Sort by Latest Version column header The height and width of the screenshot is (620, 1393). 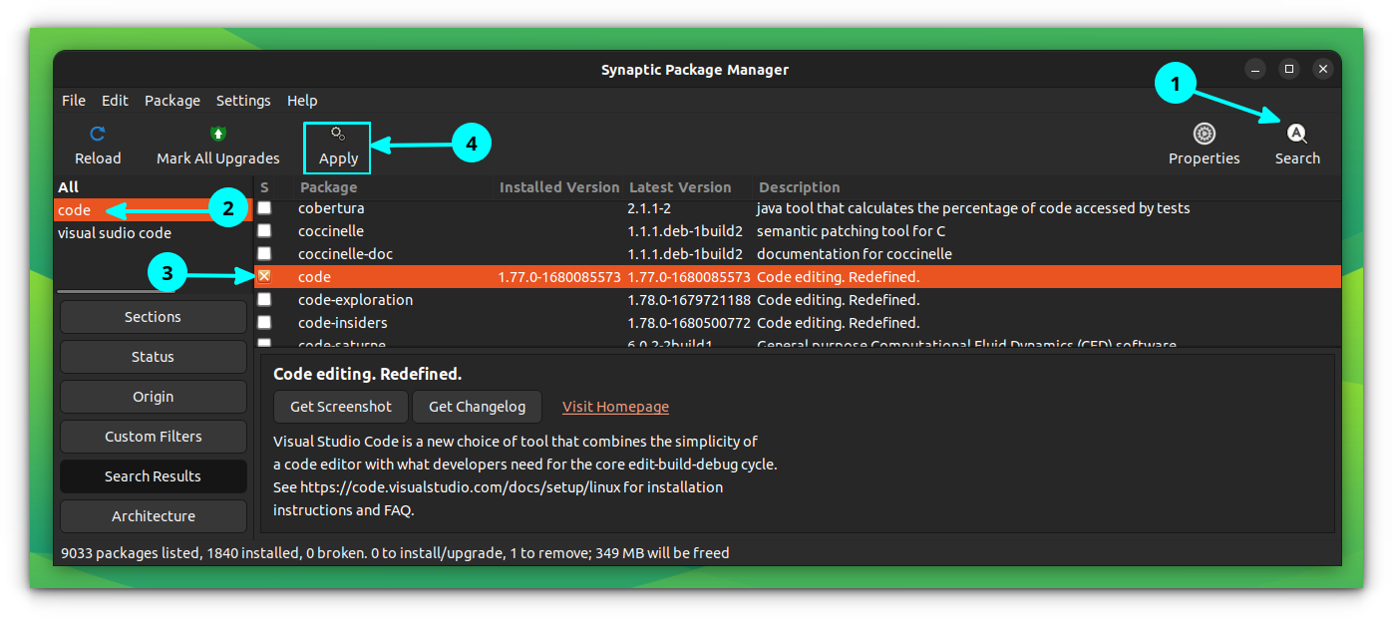click(680, 187)
